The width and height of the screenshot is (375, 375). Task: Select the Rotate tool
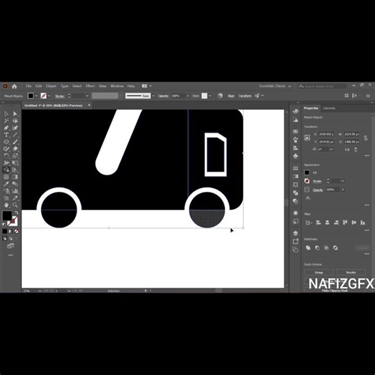(6, 156)
